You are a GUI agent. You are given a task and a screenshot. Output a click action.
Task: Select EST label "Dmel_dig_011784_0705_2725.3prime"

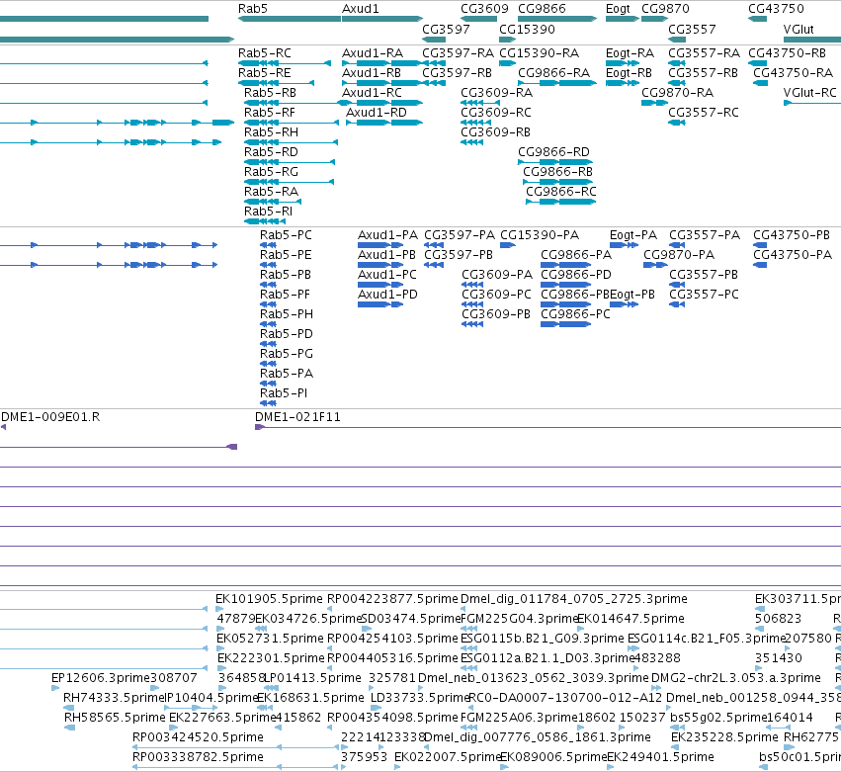574,599
